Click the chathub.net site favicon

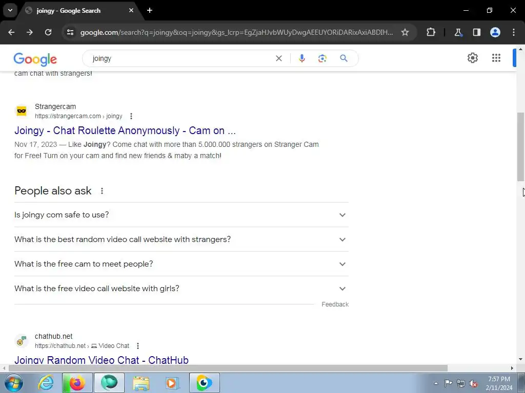coord(22,341)
